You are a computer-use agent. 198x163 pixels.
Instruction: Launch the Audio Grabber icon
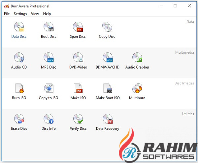137,57
